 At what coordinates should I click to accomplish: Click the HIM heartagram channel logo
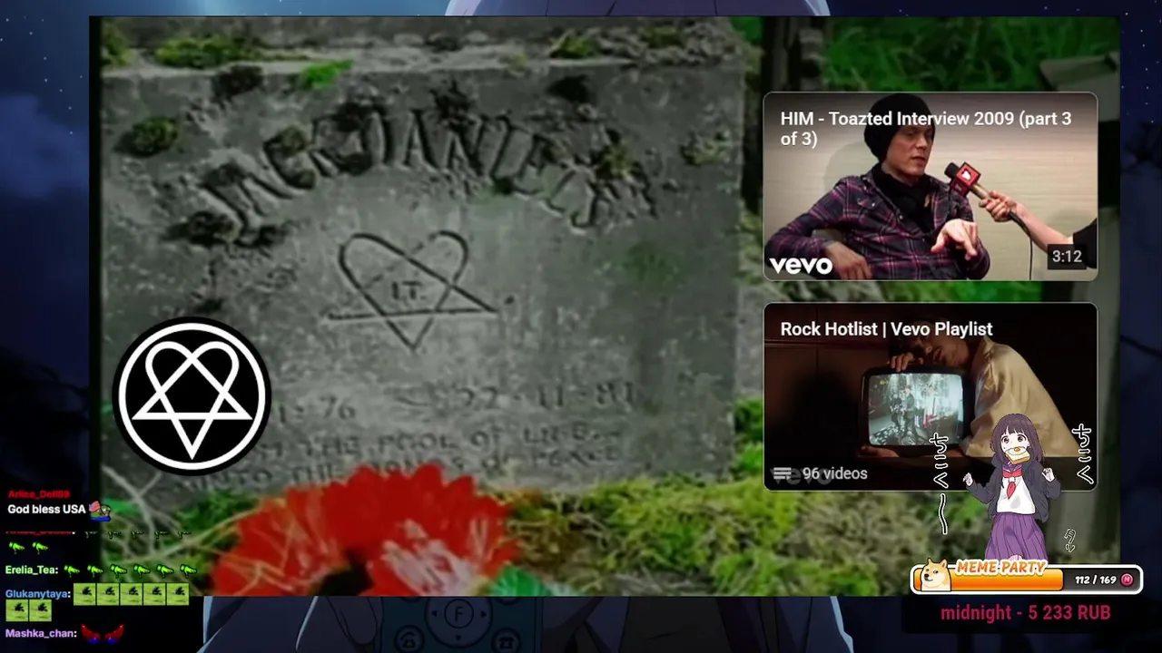192,395
